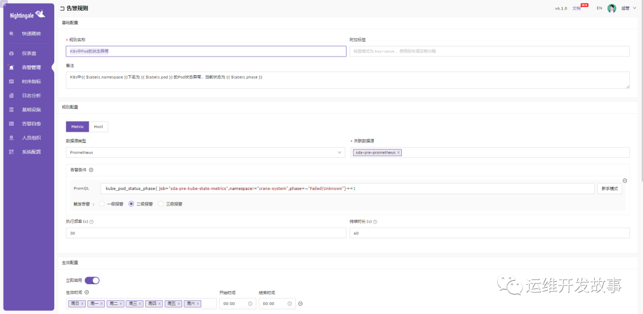Click the 基础设施 server icon
The image size is (643, 314).
[11, 110]
